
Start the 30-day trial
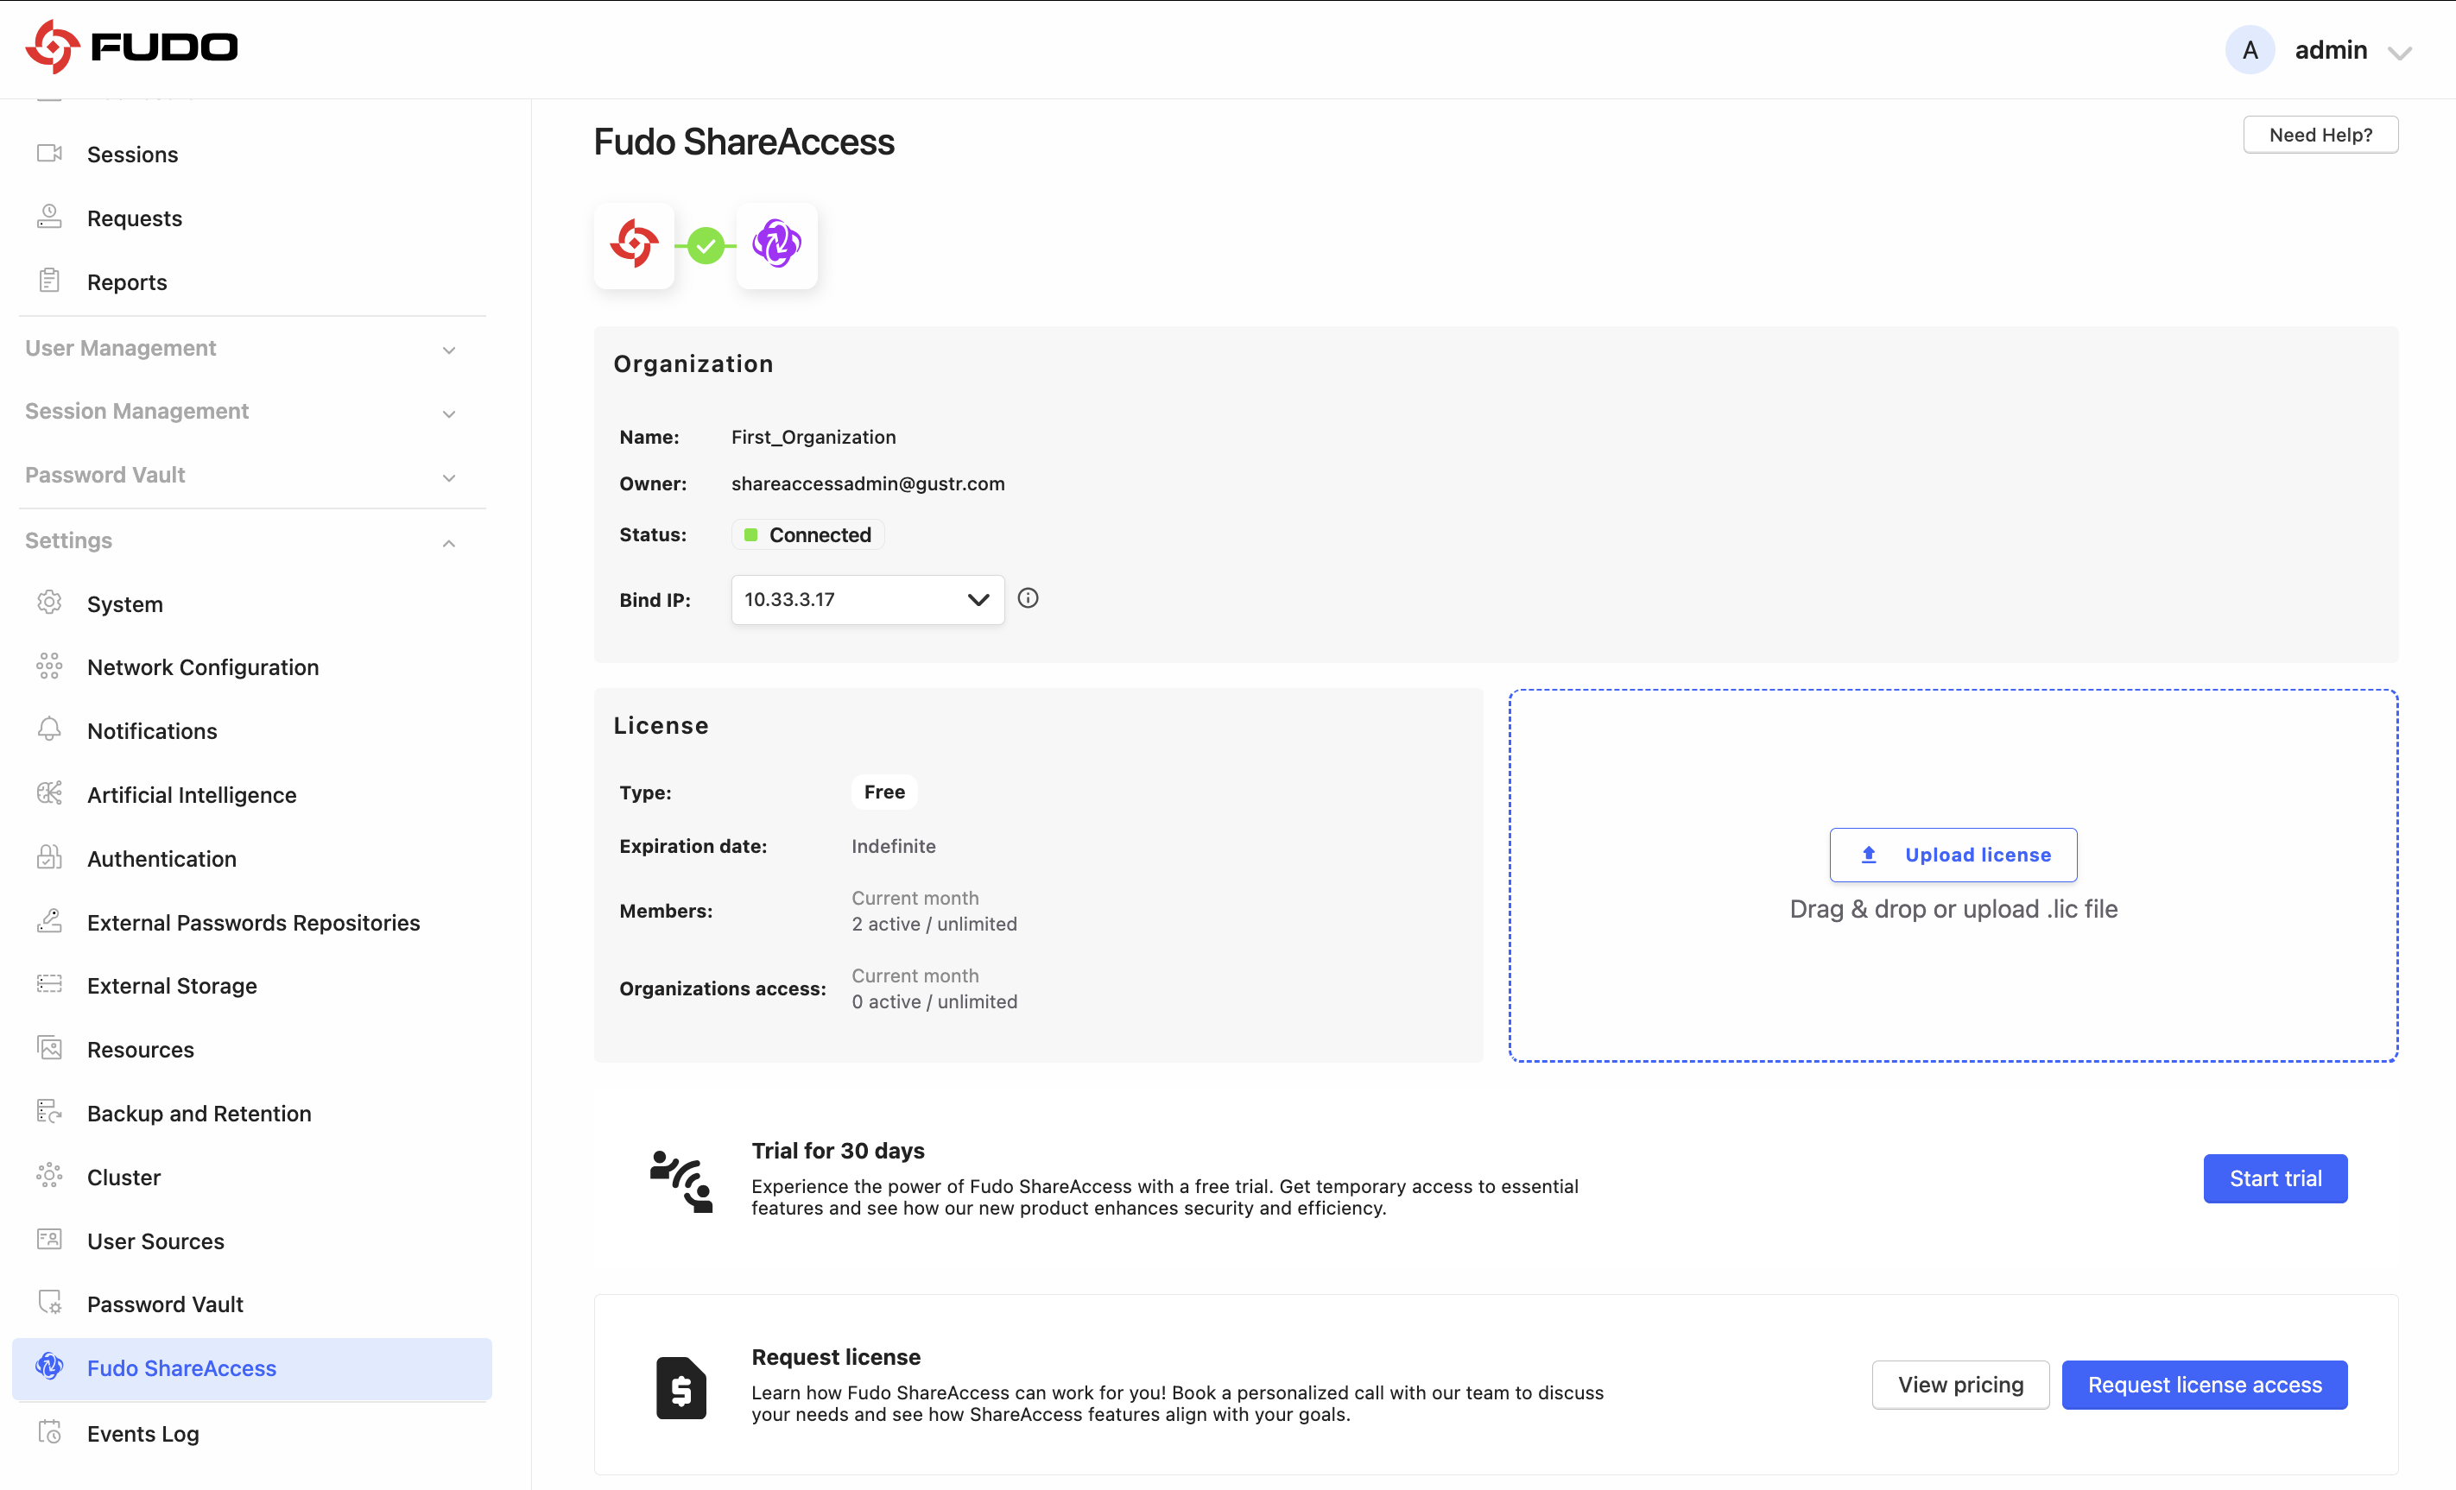tap(2275, 1178)
